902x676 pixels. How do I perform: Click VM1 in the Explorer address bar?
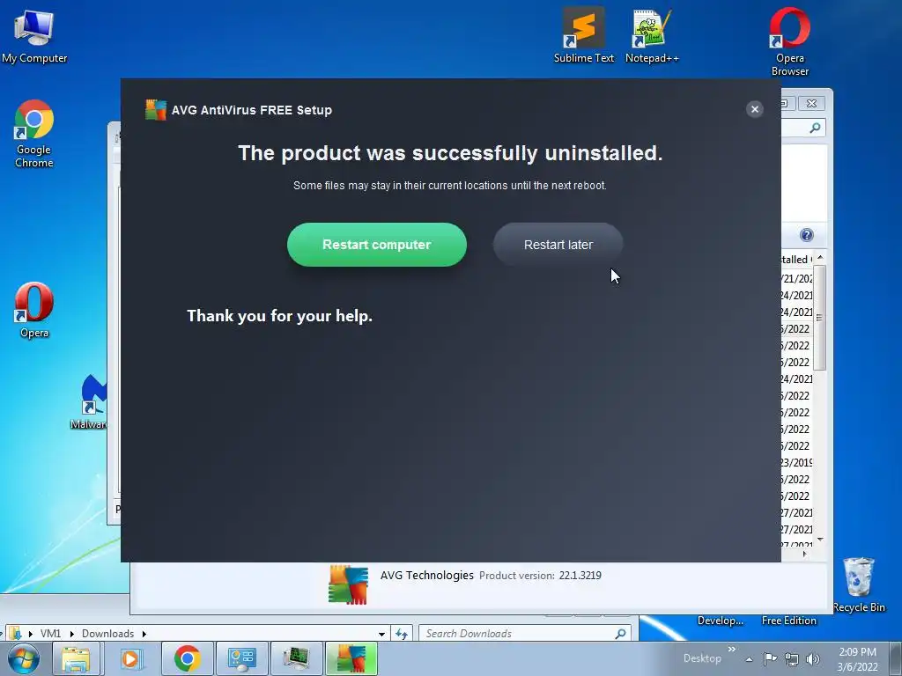coord(50,634)
